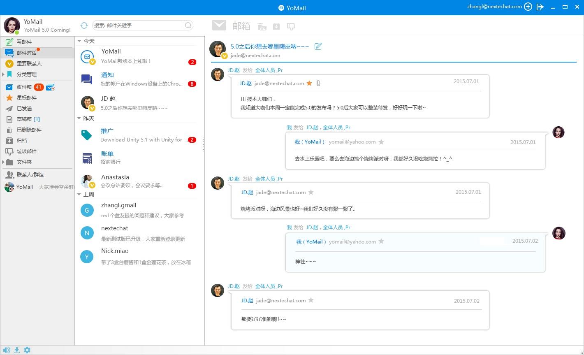The width and height of the screenshot is (584, 355).
Task: Click the paperclip attachment icon on JD.赵's message
Action: 318,83
